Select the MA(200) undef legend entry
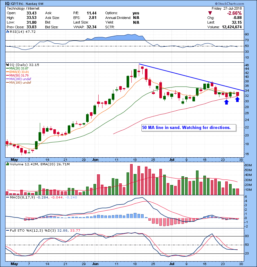257x267 pixels. [x=19, y=79]
